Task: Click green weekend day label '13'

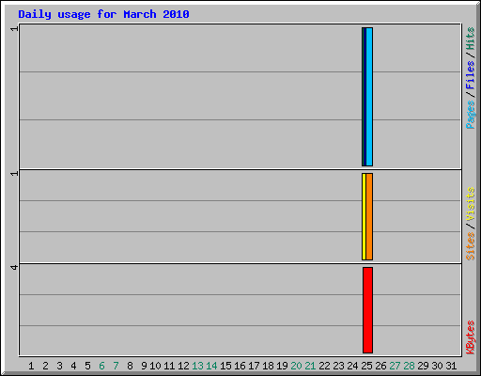Action: coord(197,366)
